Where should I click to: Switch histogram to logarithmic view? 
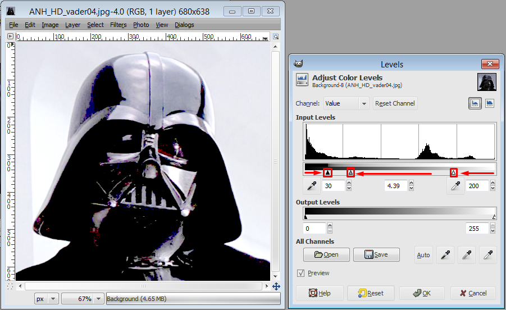point(490,103)
